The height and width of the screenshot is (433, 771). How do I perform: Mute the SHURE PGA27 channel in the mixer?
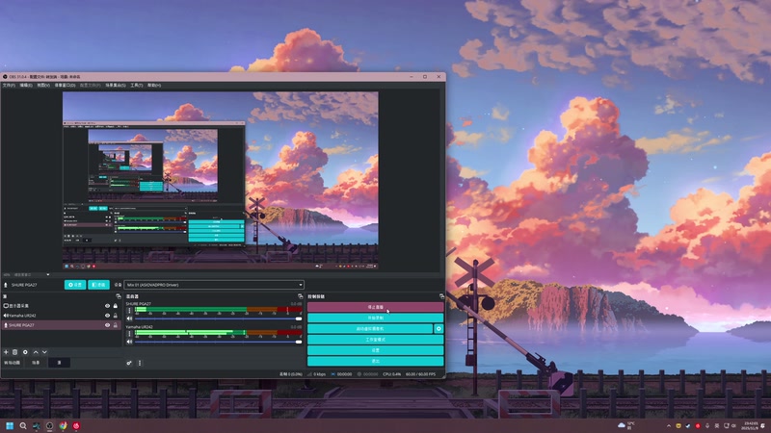pyautogui.click(x=130, y=318)
